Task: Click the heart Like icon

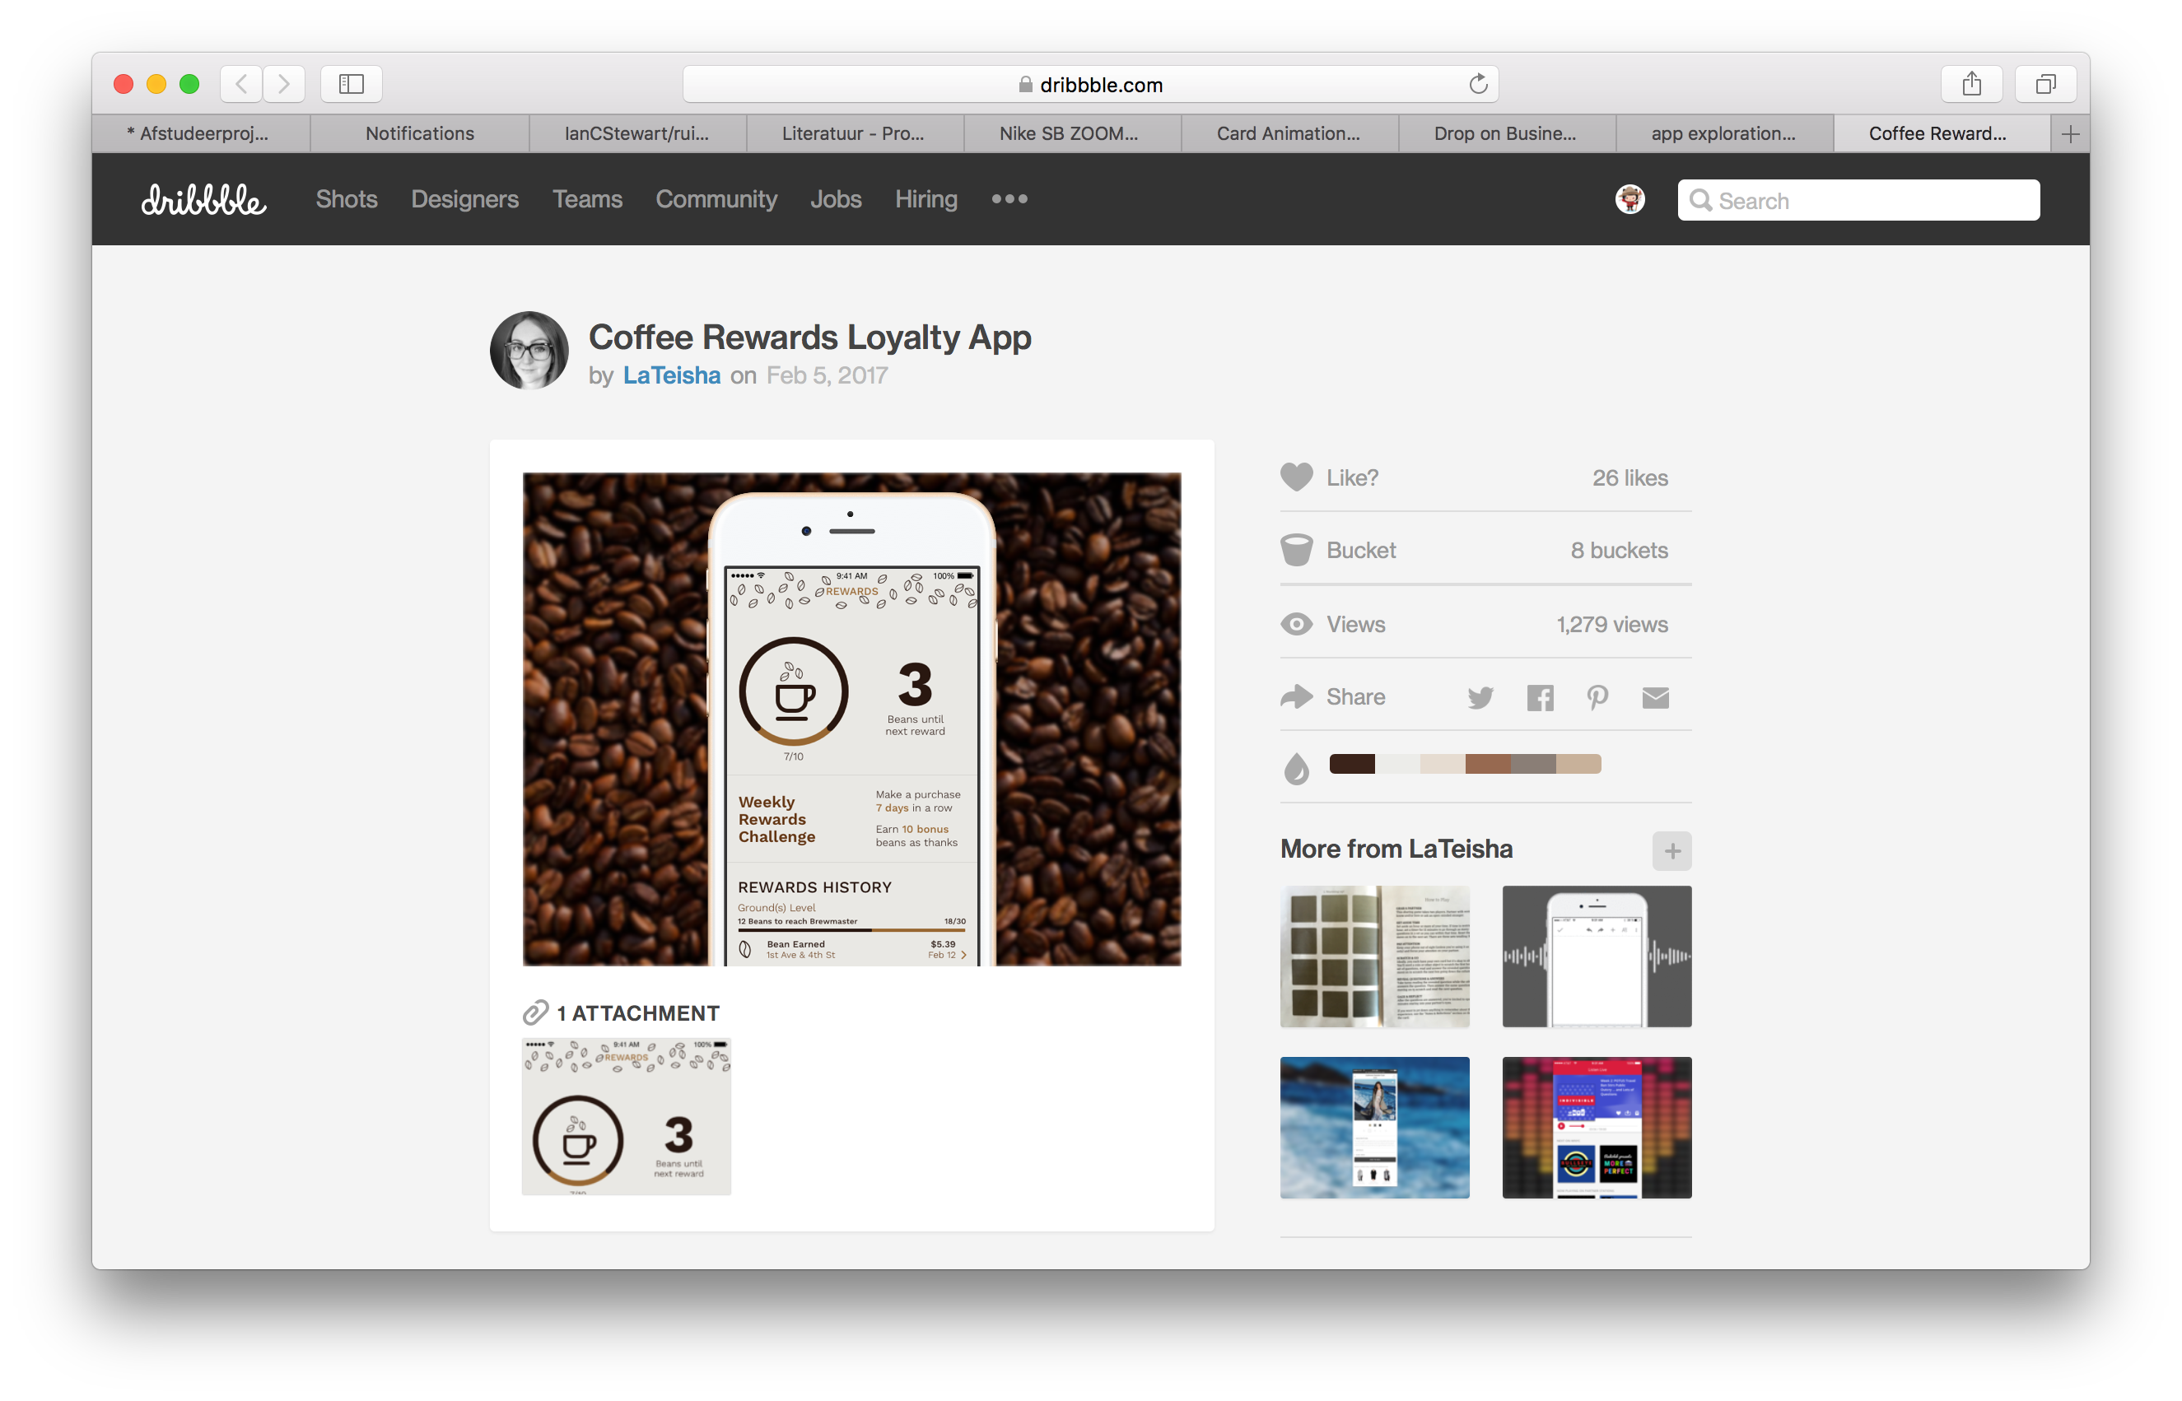Action: point(1298,477)
